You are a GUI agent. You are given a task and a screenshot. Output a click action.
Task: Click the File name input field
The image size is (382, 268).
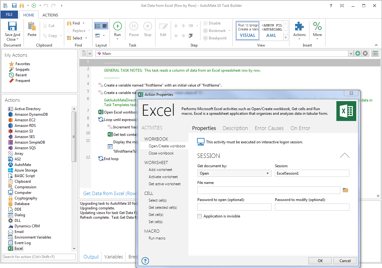269,190
